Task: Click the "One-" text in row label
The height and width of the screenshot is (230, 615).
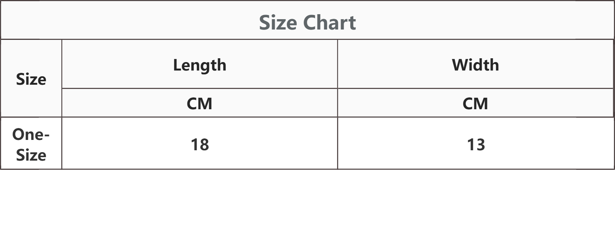Action: [x=31, y=134]
